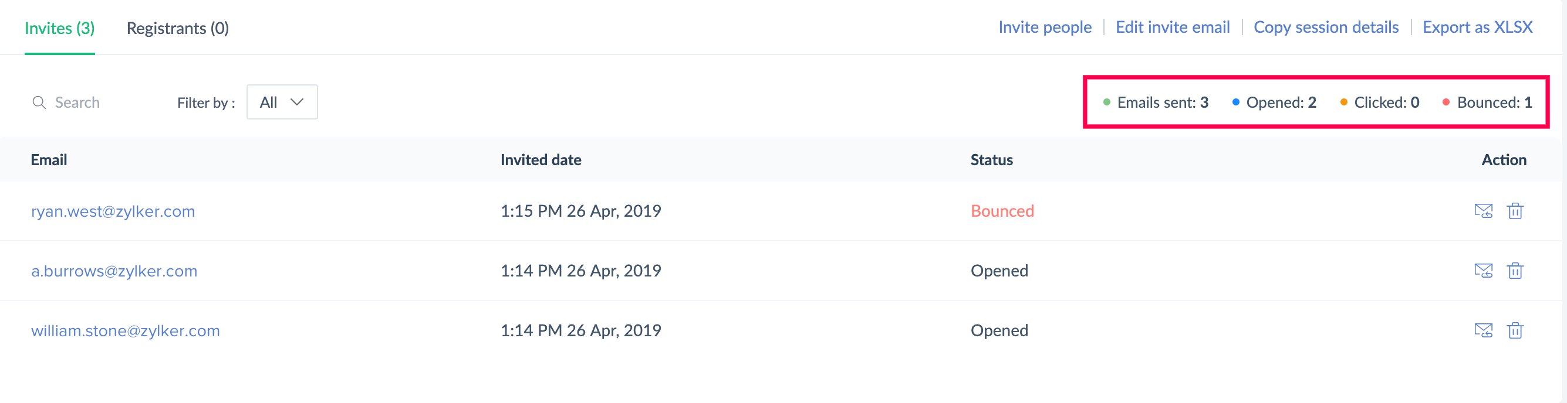Focus the Search input field
Screen dimensions: 1567x403
[97, 103]
